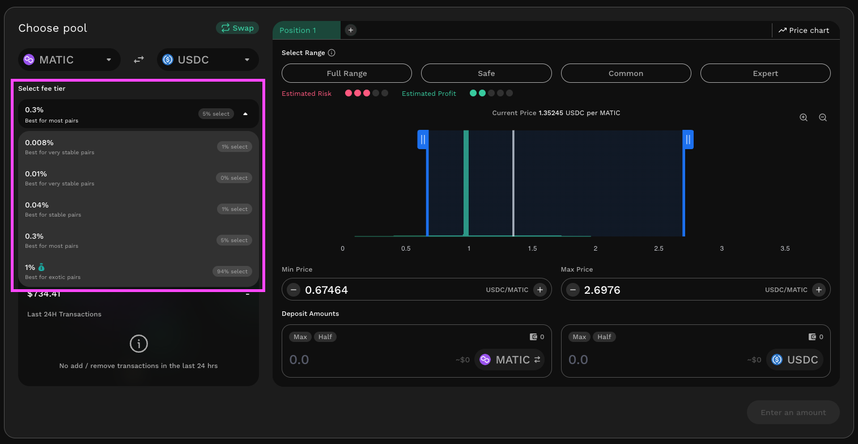Screen dimensions: 858x444
Task: Decrease Max Price with minus button
Action: click(572, 290)
